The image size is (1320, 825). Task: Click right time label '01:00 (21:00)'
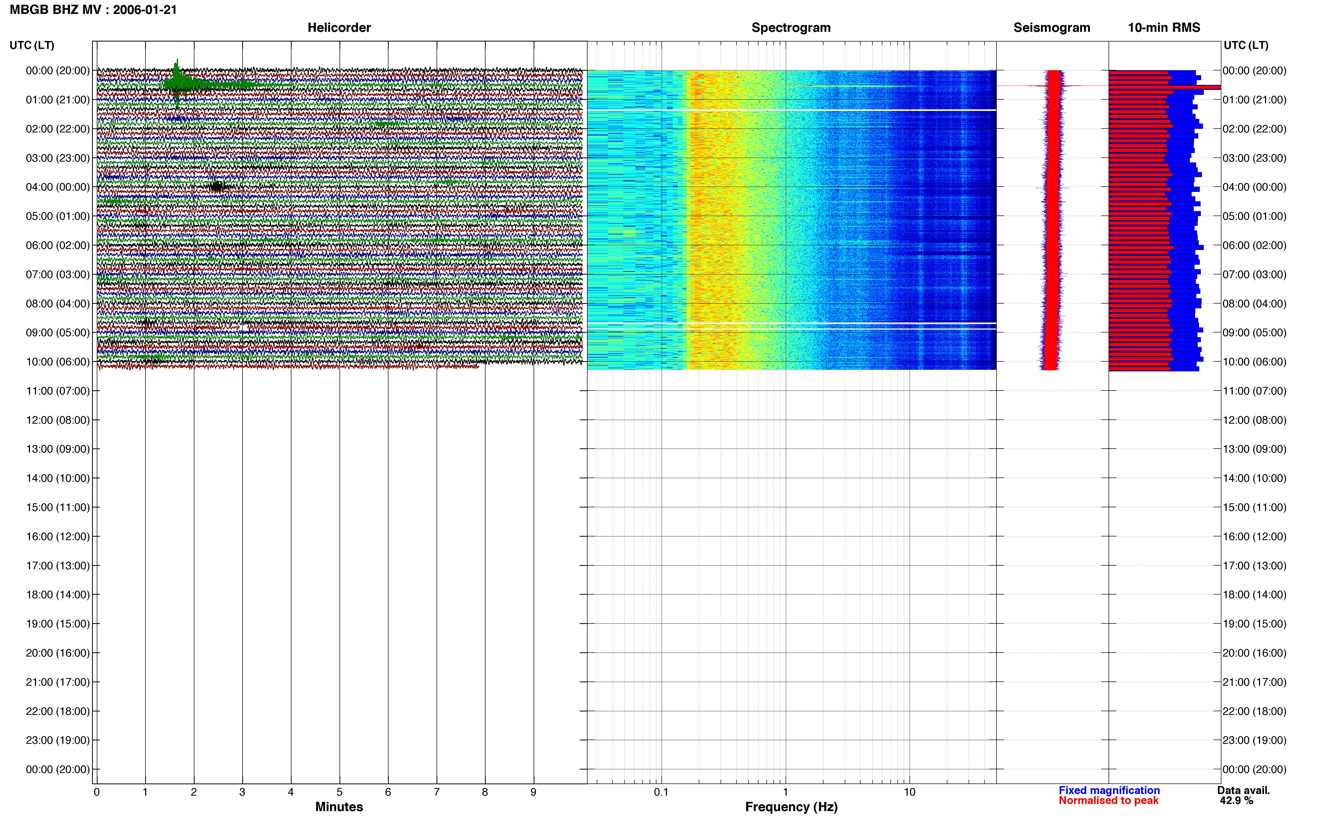(x=1255, y=100)
